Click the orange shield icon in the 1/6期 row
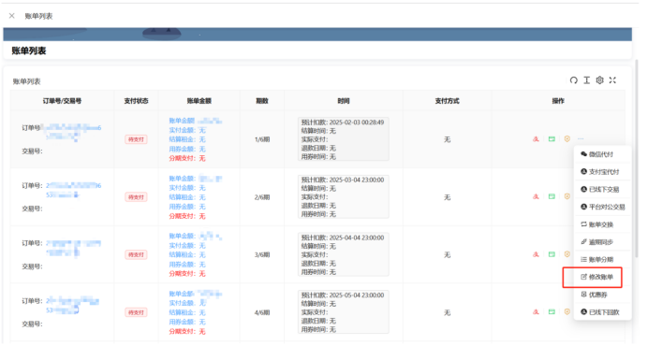Image resolution: width=648 pixels, height=346 pixels. [567, 139]
